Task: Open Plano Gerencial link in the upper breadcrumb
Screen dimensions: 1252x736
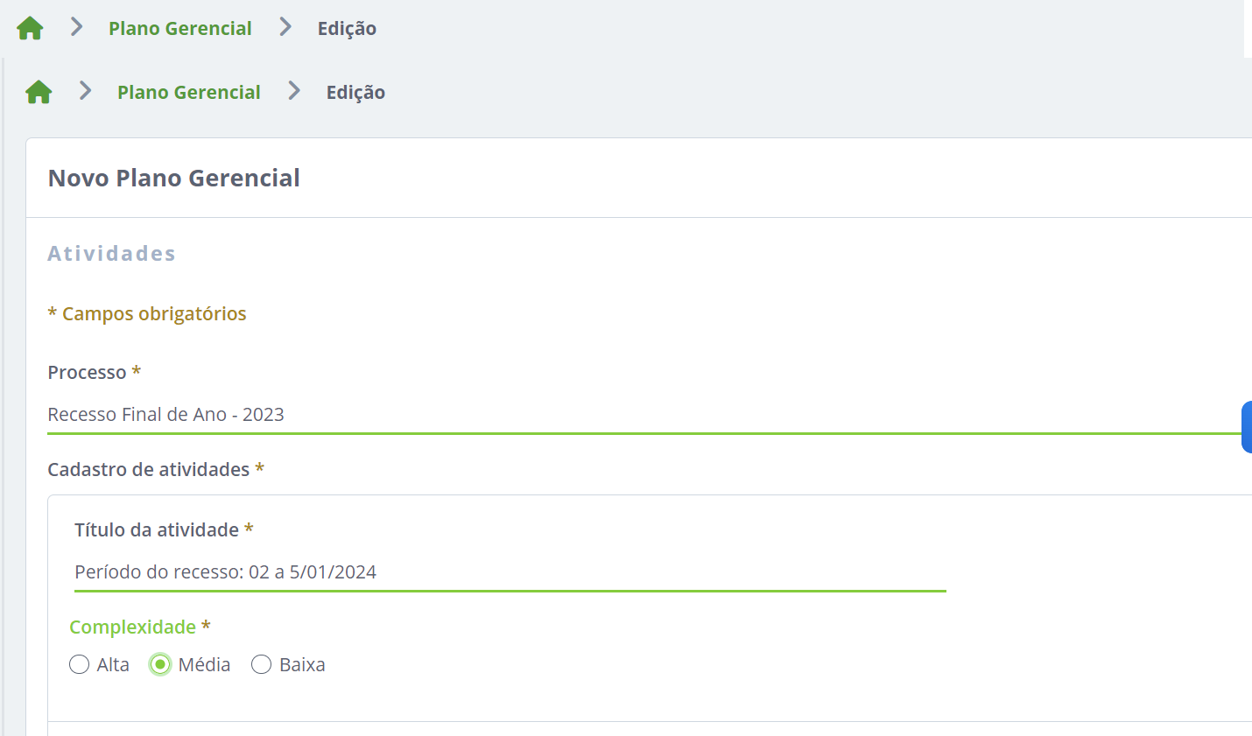Action: (x=180, y=29)
